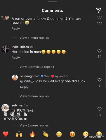The height and width of the screenshot is (140, 106).
Task: Send red heart emoji reaction
Action: tap(6, 134)
